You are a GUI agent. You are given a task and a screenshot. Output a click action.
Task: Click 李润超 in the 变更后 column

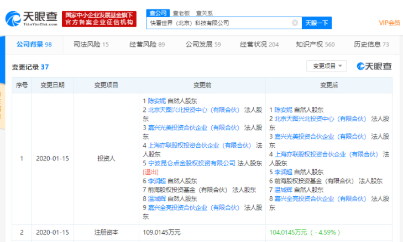point(283,172)
